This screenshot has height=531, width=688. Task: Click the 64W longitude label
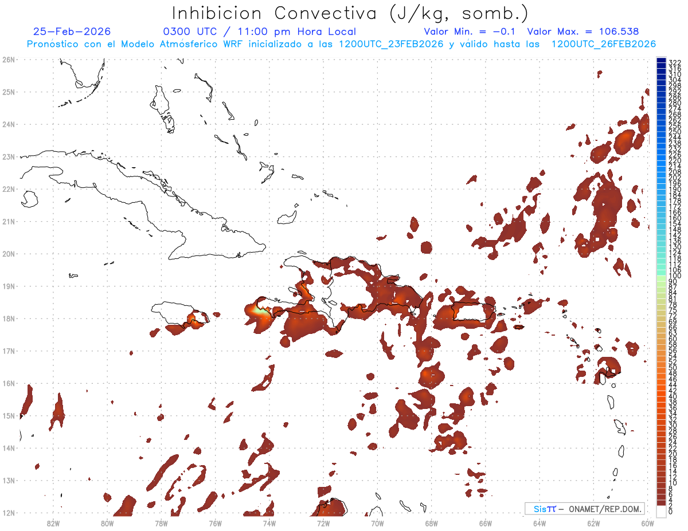[540, 523]
